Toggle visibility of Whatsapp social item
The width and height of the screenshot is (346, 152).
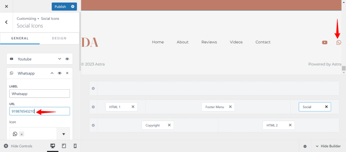[60, 73]
